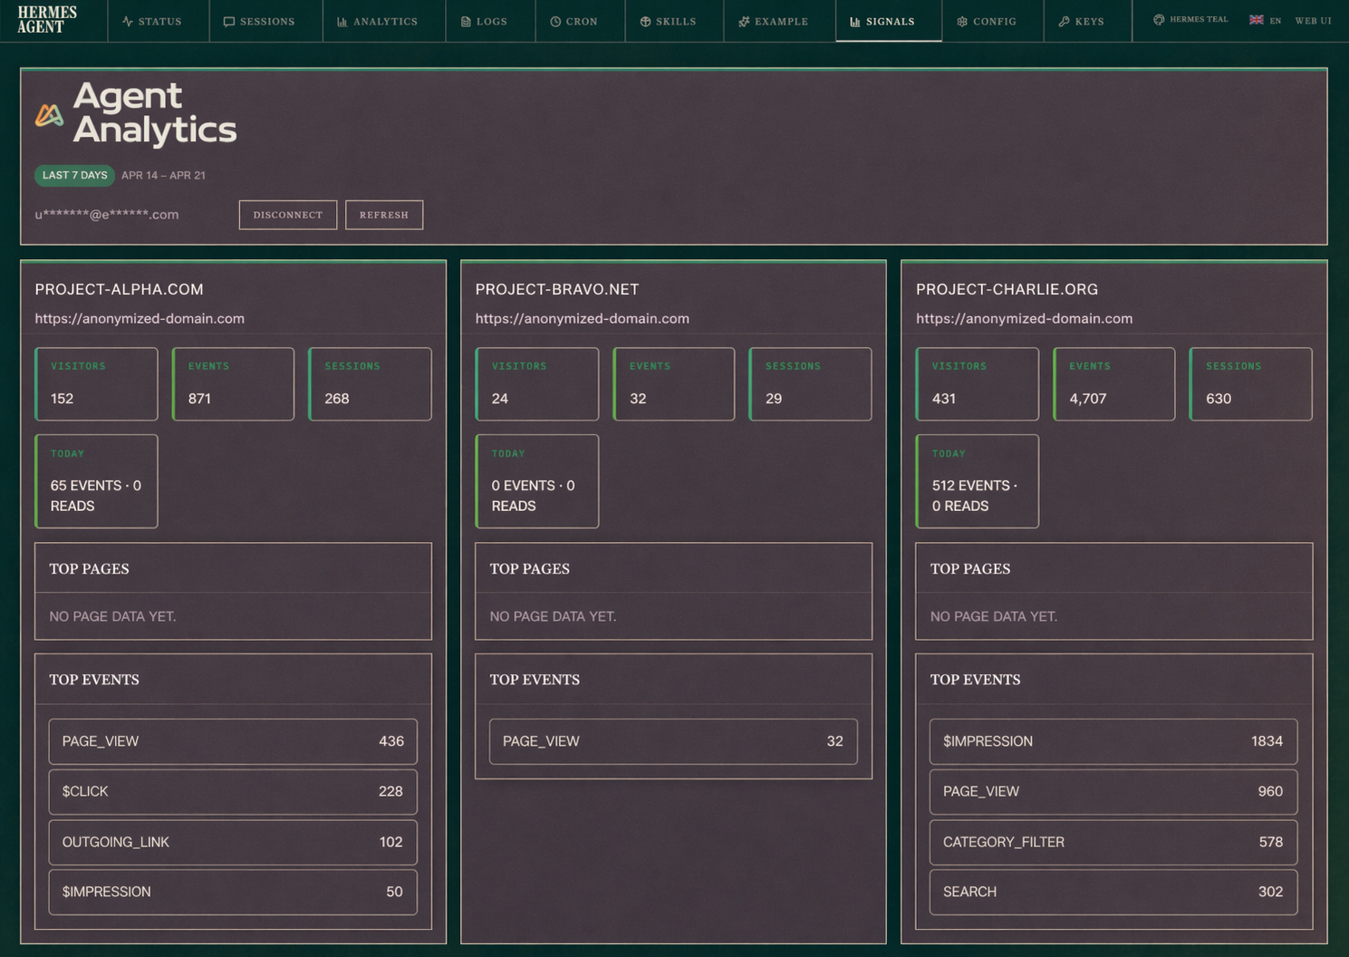Click the Hermes Agent logo text
Viewport: 1349px width, 957px height.
tap(47, 20)
